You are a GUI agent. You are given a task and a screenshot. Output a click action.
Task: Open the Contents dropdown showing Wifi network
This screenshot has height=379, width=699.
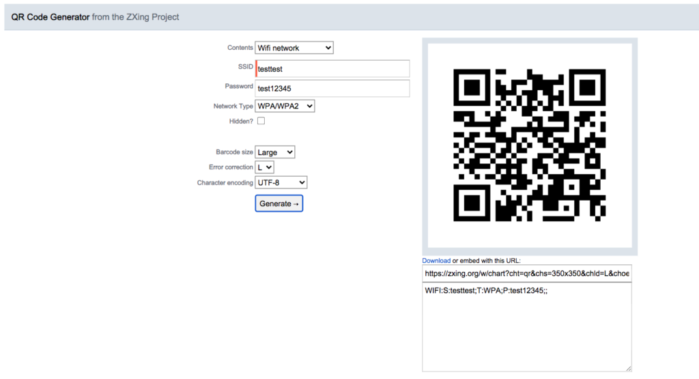(x=294, y=48)
